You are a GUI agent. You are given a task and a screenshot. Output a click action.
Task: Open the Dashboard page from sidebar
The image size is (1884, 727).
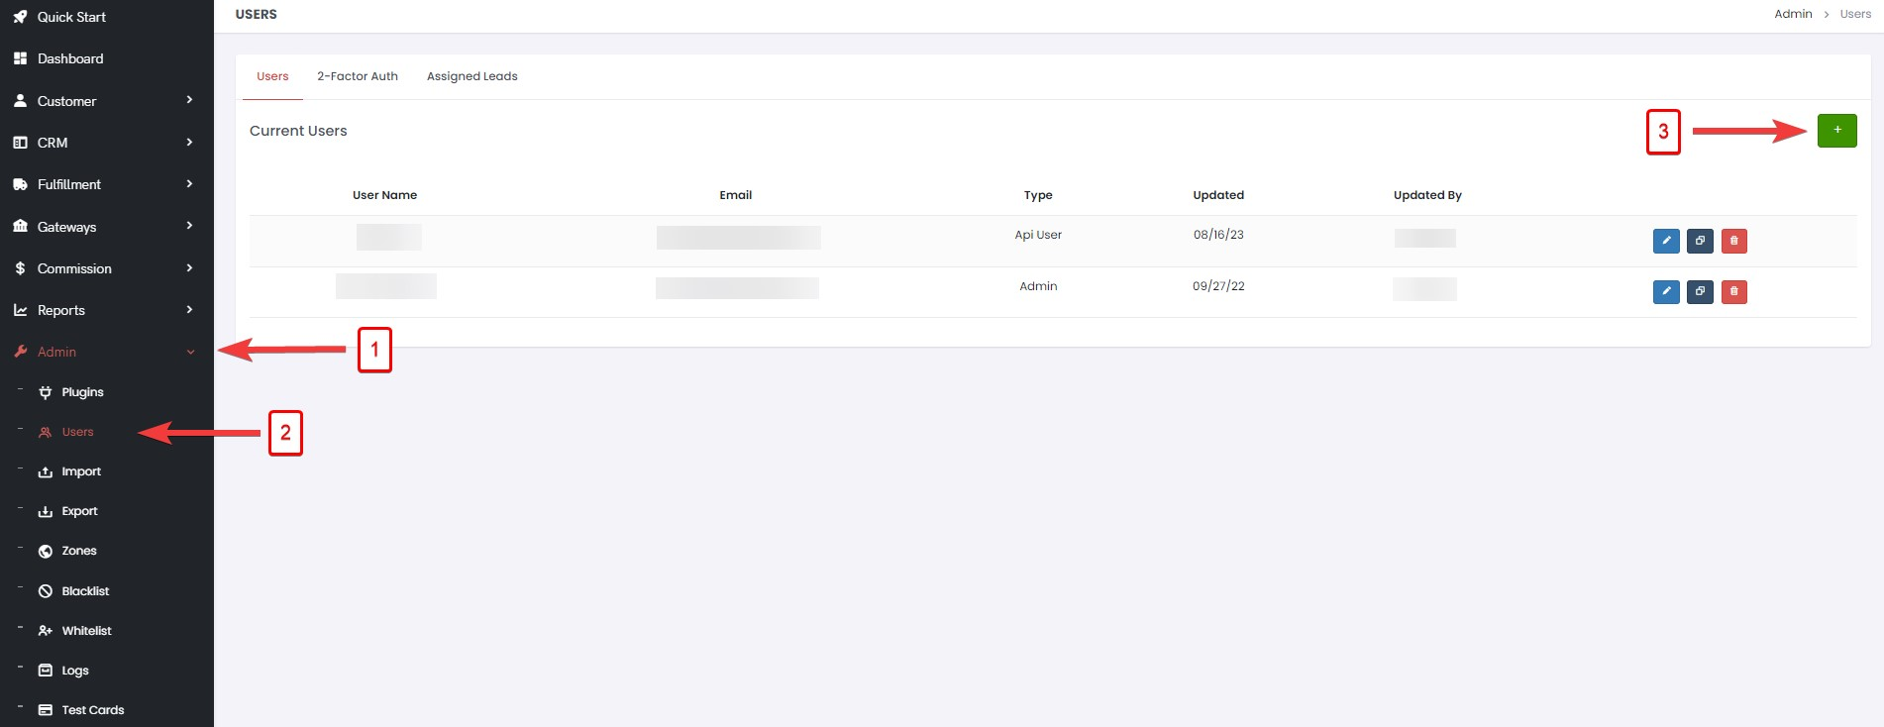pyautogui.click(x=70, y=58)
